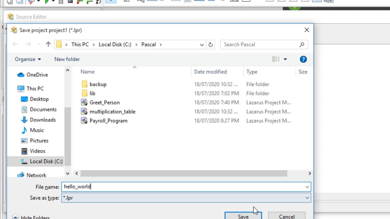Open Music in navigation pane
The height and width of the screenshot is (219, 390).
[37, 130]
